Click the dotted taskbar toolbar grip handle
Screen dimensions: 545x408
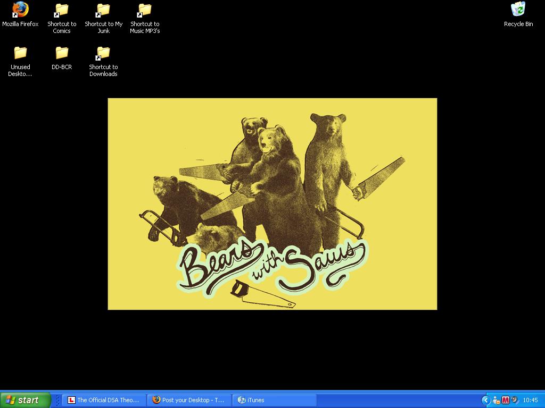[x=57, y=400]
